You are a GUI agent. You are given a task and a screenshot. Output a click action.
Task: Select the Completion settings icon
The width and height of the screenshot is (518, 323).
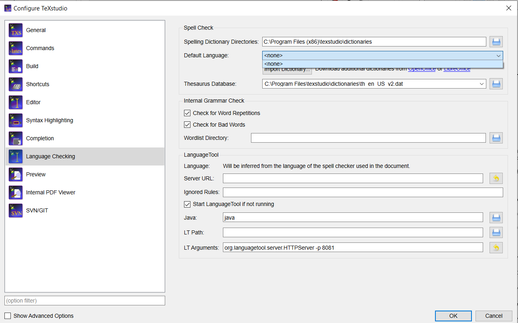click(x=40, y=138)
